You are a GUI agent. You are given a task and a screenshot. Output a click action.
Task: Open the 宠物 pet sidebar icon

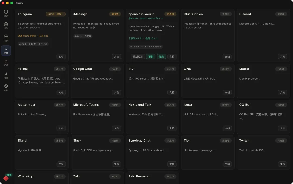[x=6, y=88]
